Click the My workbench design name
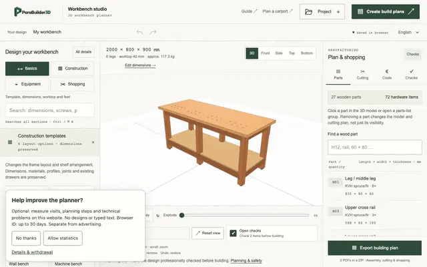The width and height of the screenshot is (427, 267). [47, 32]
